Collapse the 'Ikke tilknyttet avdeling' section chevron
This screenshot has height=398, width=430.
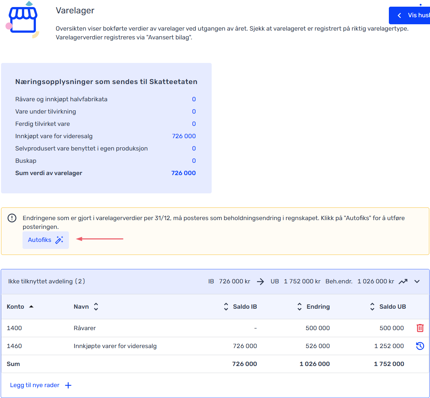pyautogui.click(x=417, y=281)
